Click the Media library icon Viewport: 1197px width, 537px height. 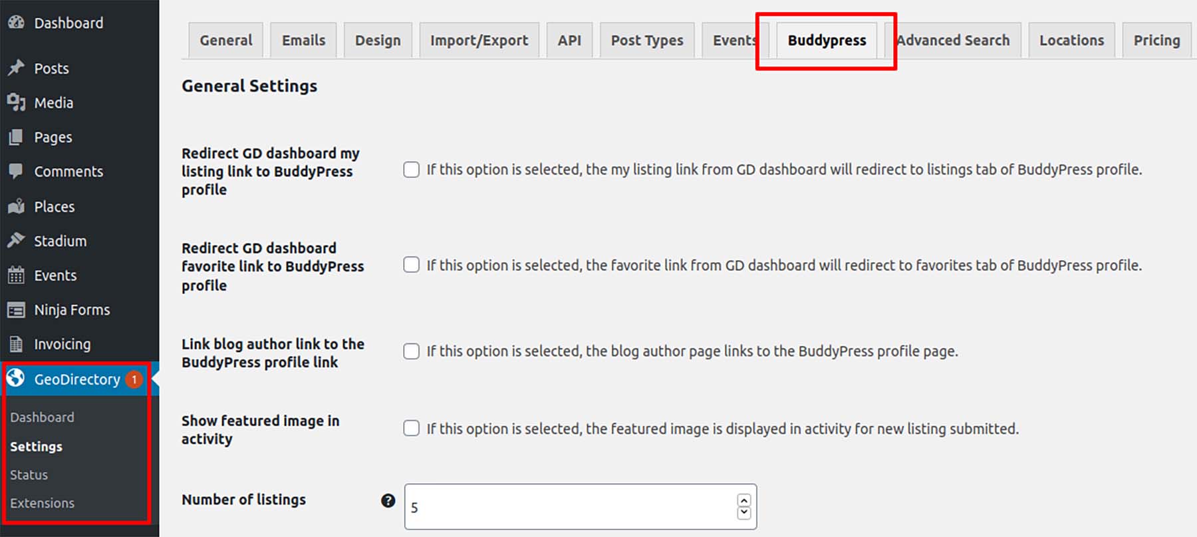pos(16,102)
